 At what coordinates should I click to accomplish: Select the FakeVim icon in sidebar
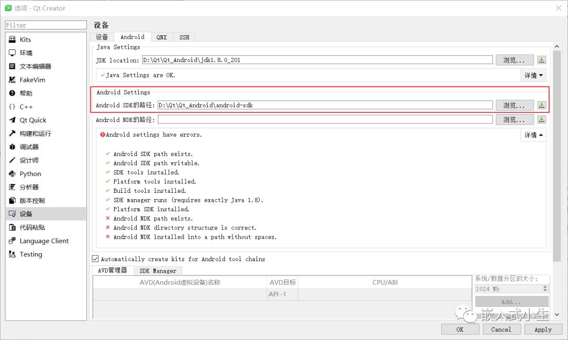point(12,80)
